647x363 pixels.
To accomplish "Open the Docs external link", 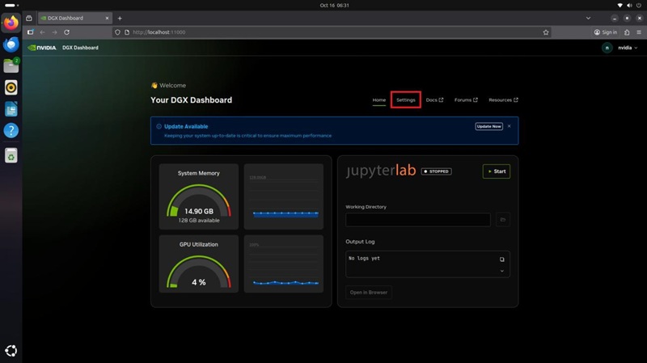I will tap(434, 99).
